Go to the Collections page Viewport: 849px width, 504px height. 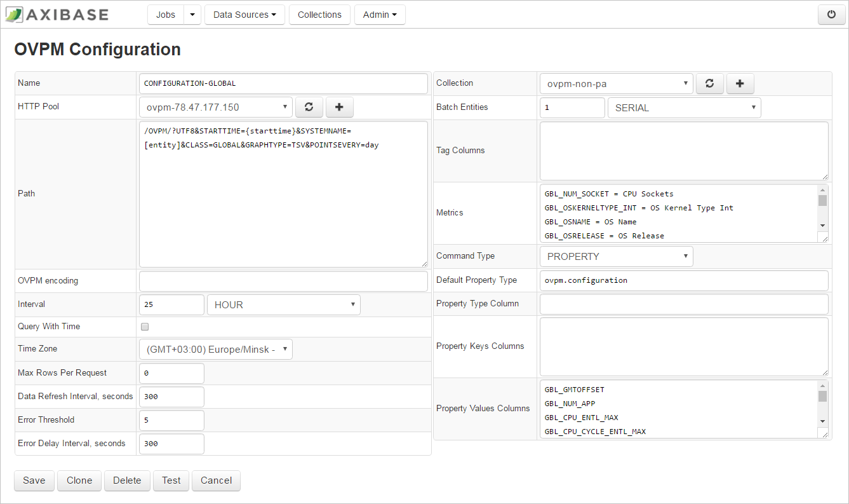tap(319, 15)
